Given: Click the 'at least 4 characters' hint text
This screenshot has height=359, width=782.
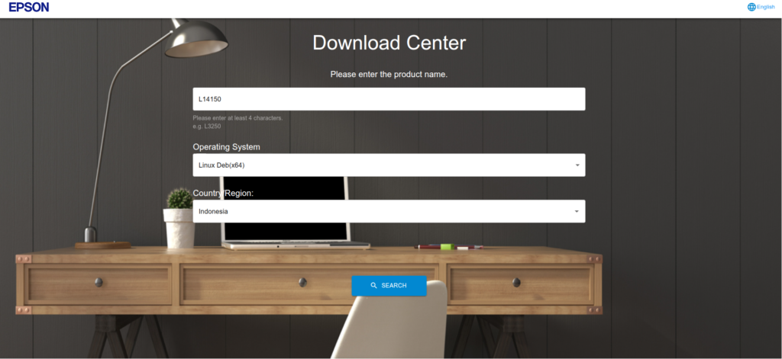Looking at the screenshot, I should tap(238, 118).
